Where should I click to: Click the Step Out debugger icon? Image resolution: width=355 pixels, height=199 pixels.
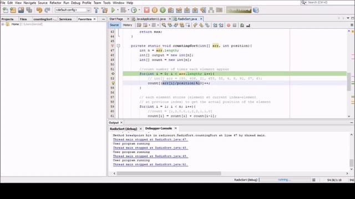point(195,10)
